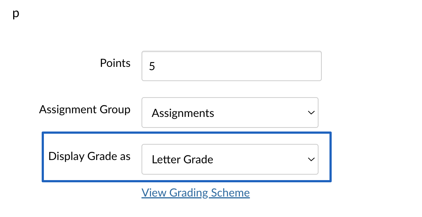This screenshot has width=422, height=217.
Task: Click the Points input field
Action: 231,66
